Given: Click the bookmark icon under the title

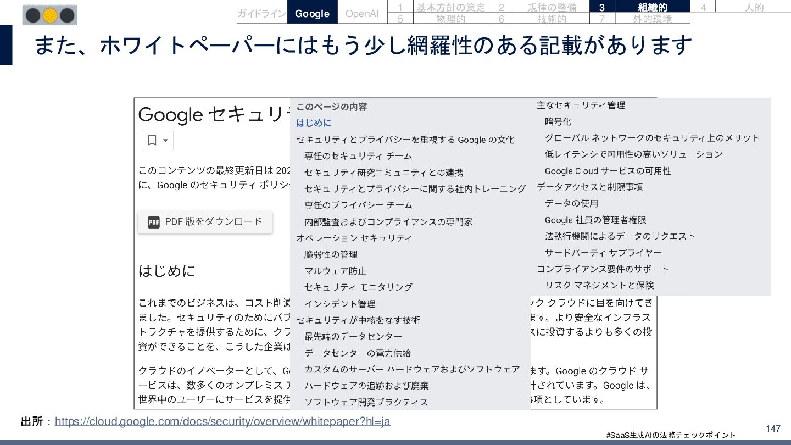Looking at the screenshot, I should [152, 141].
